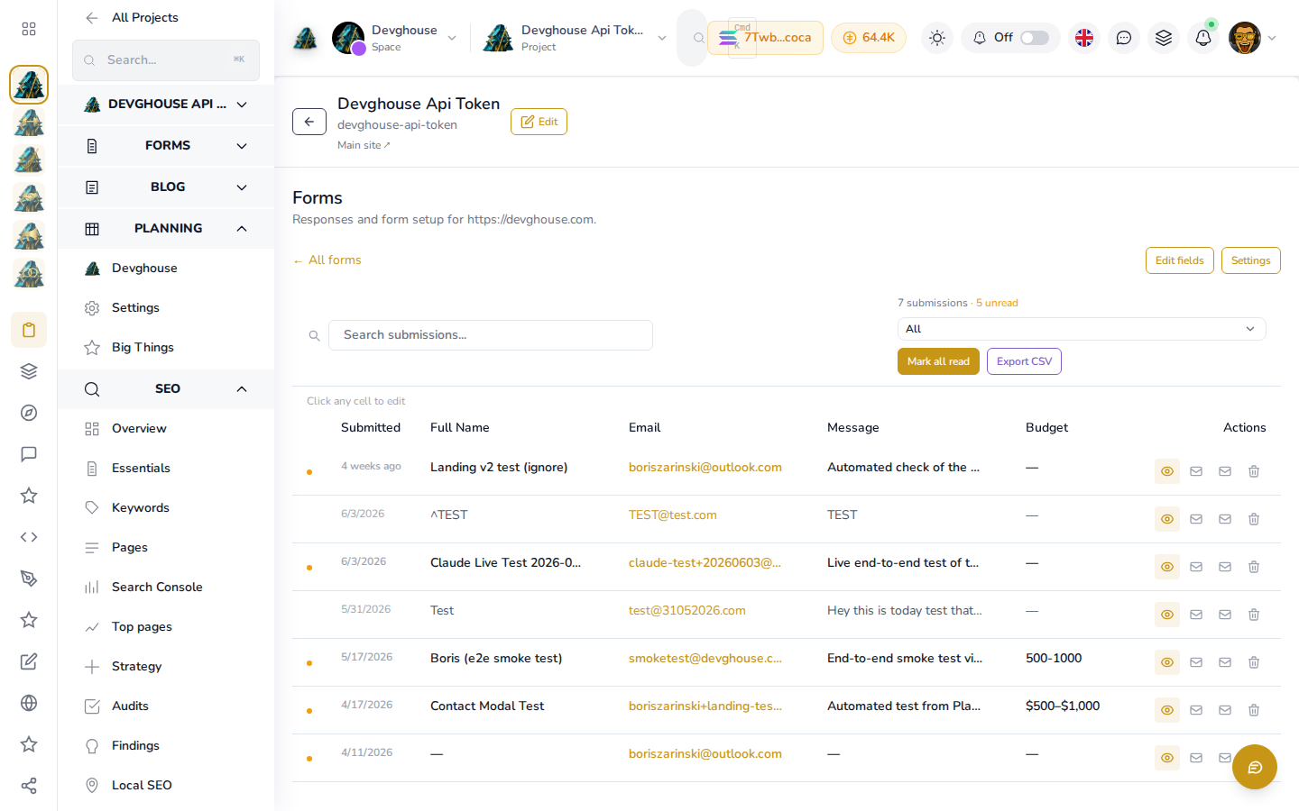Image resolution: width=1299 pixels, height=811 pixels.
Task: View Landing v2 test submission eye icon
Action: click(1167, 471)
